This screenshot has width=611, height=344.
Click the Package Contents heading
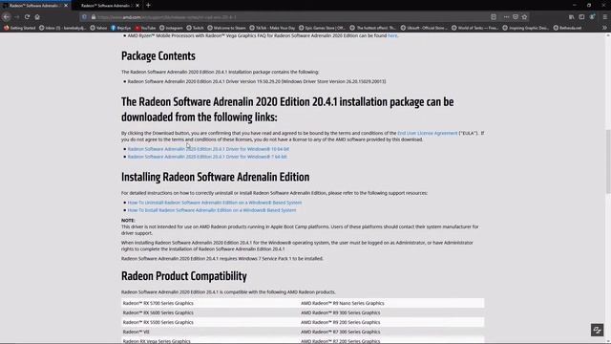tap(158, 56)
